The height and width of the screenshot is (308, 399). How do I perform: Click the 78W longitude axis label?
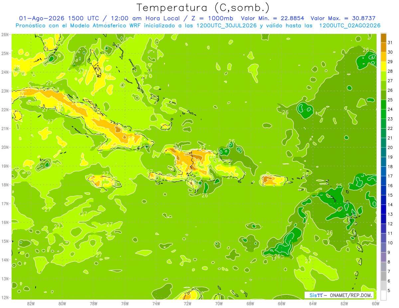point(93,303)
